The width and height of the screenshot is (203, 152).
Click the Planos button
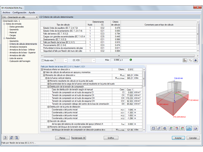pyautogui.click(x=63, y=138)
